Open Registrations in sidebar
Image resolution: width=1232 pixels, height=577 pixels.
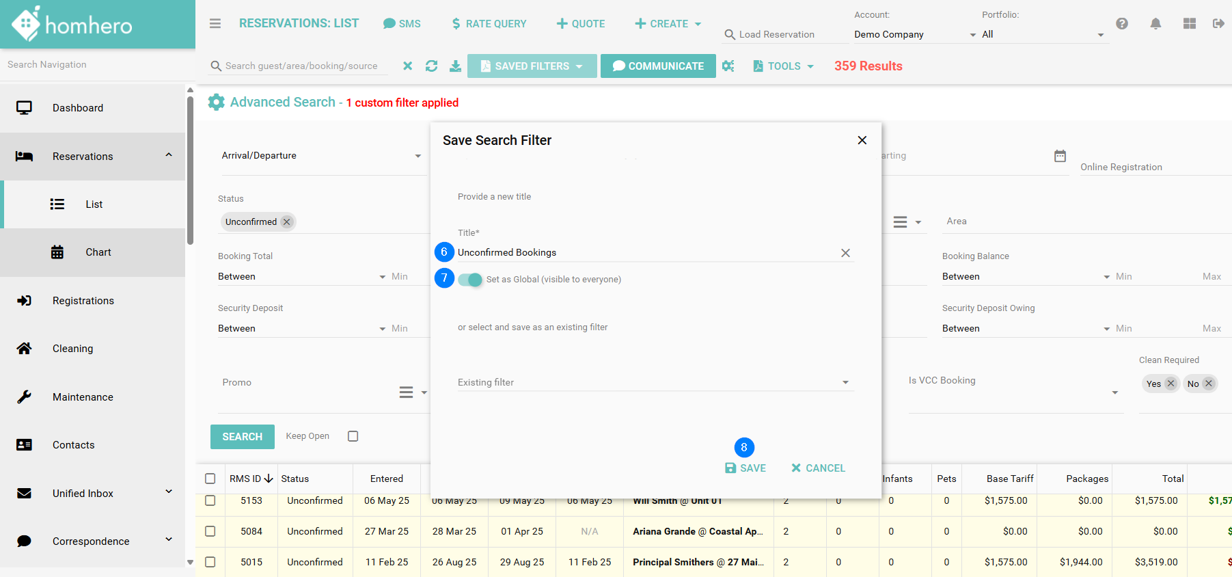click(83, 301)
